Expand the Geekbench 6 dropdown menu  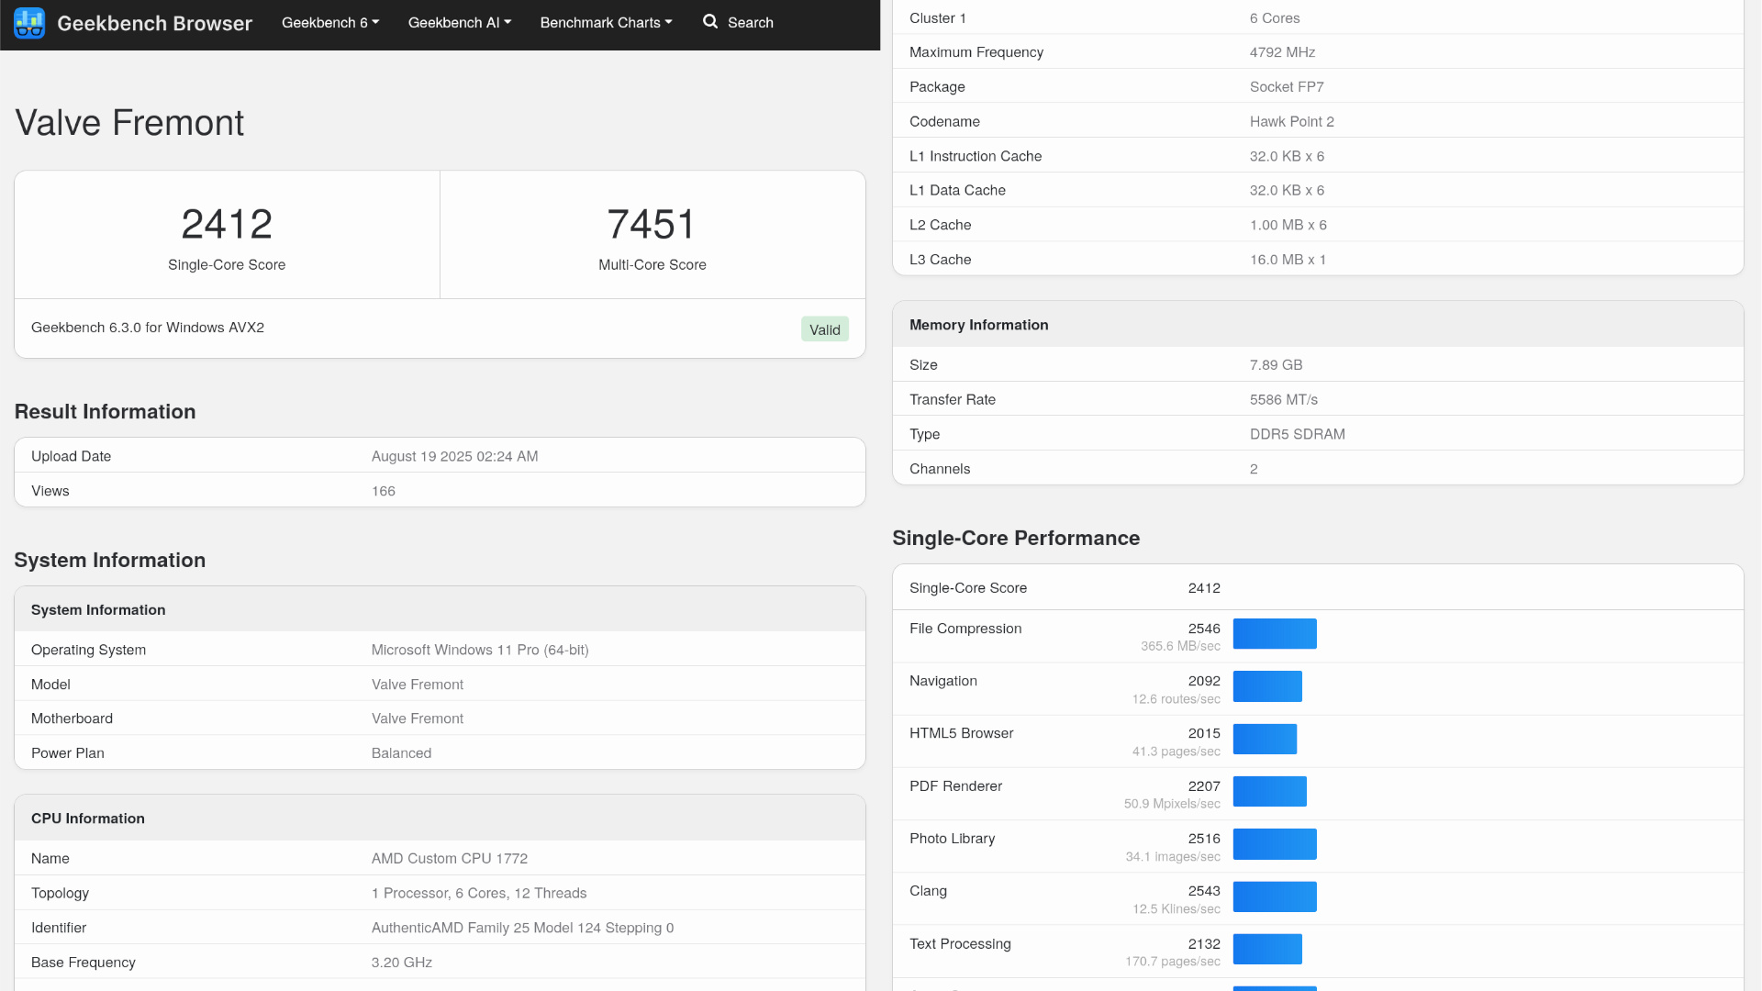click(330, 22)
